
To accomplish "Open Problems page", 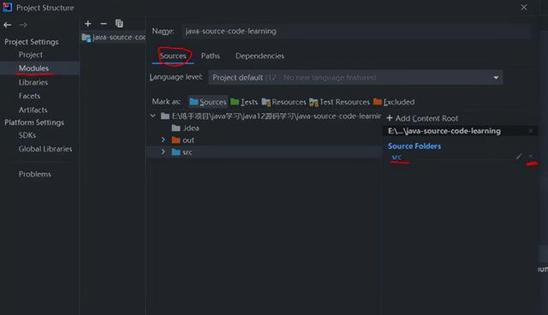I will point(35,174).
